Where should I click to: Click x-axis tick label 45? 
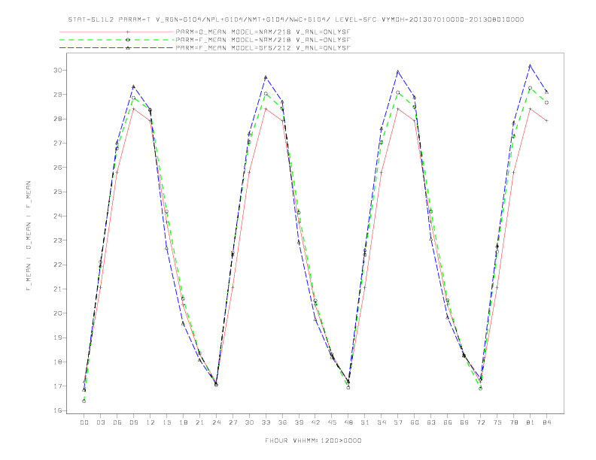[332, 422]
